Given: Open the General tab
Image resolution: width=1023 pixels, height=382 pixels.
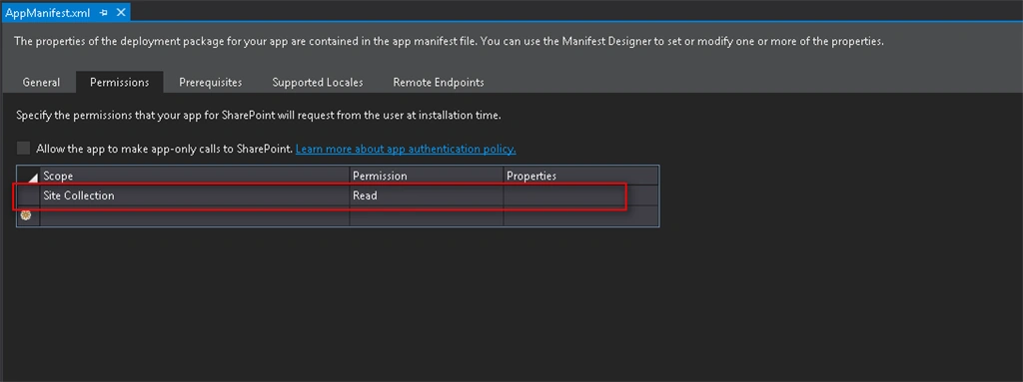Looking at the screenshot, I should click(41, 83).
